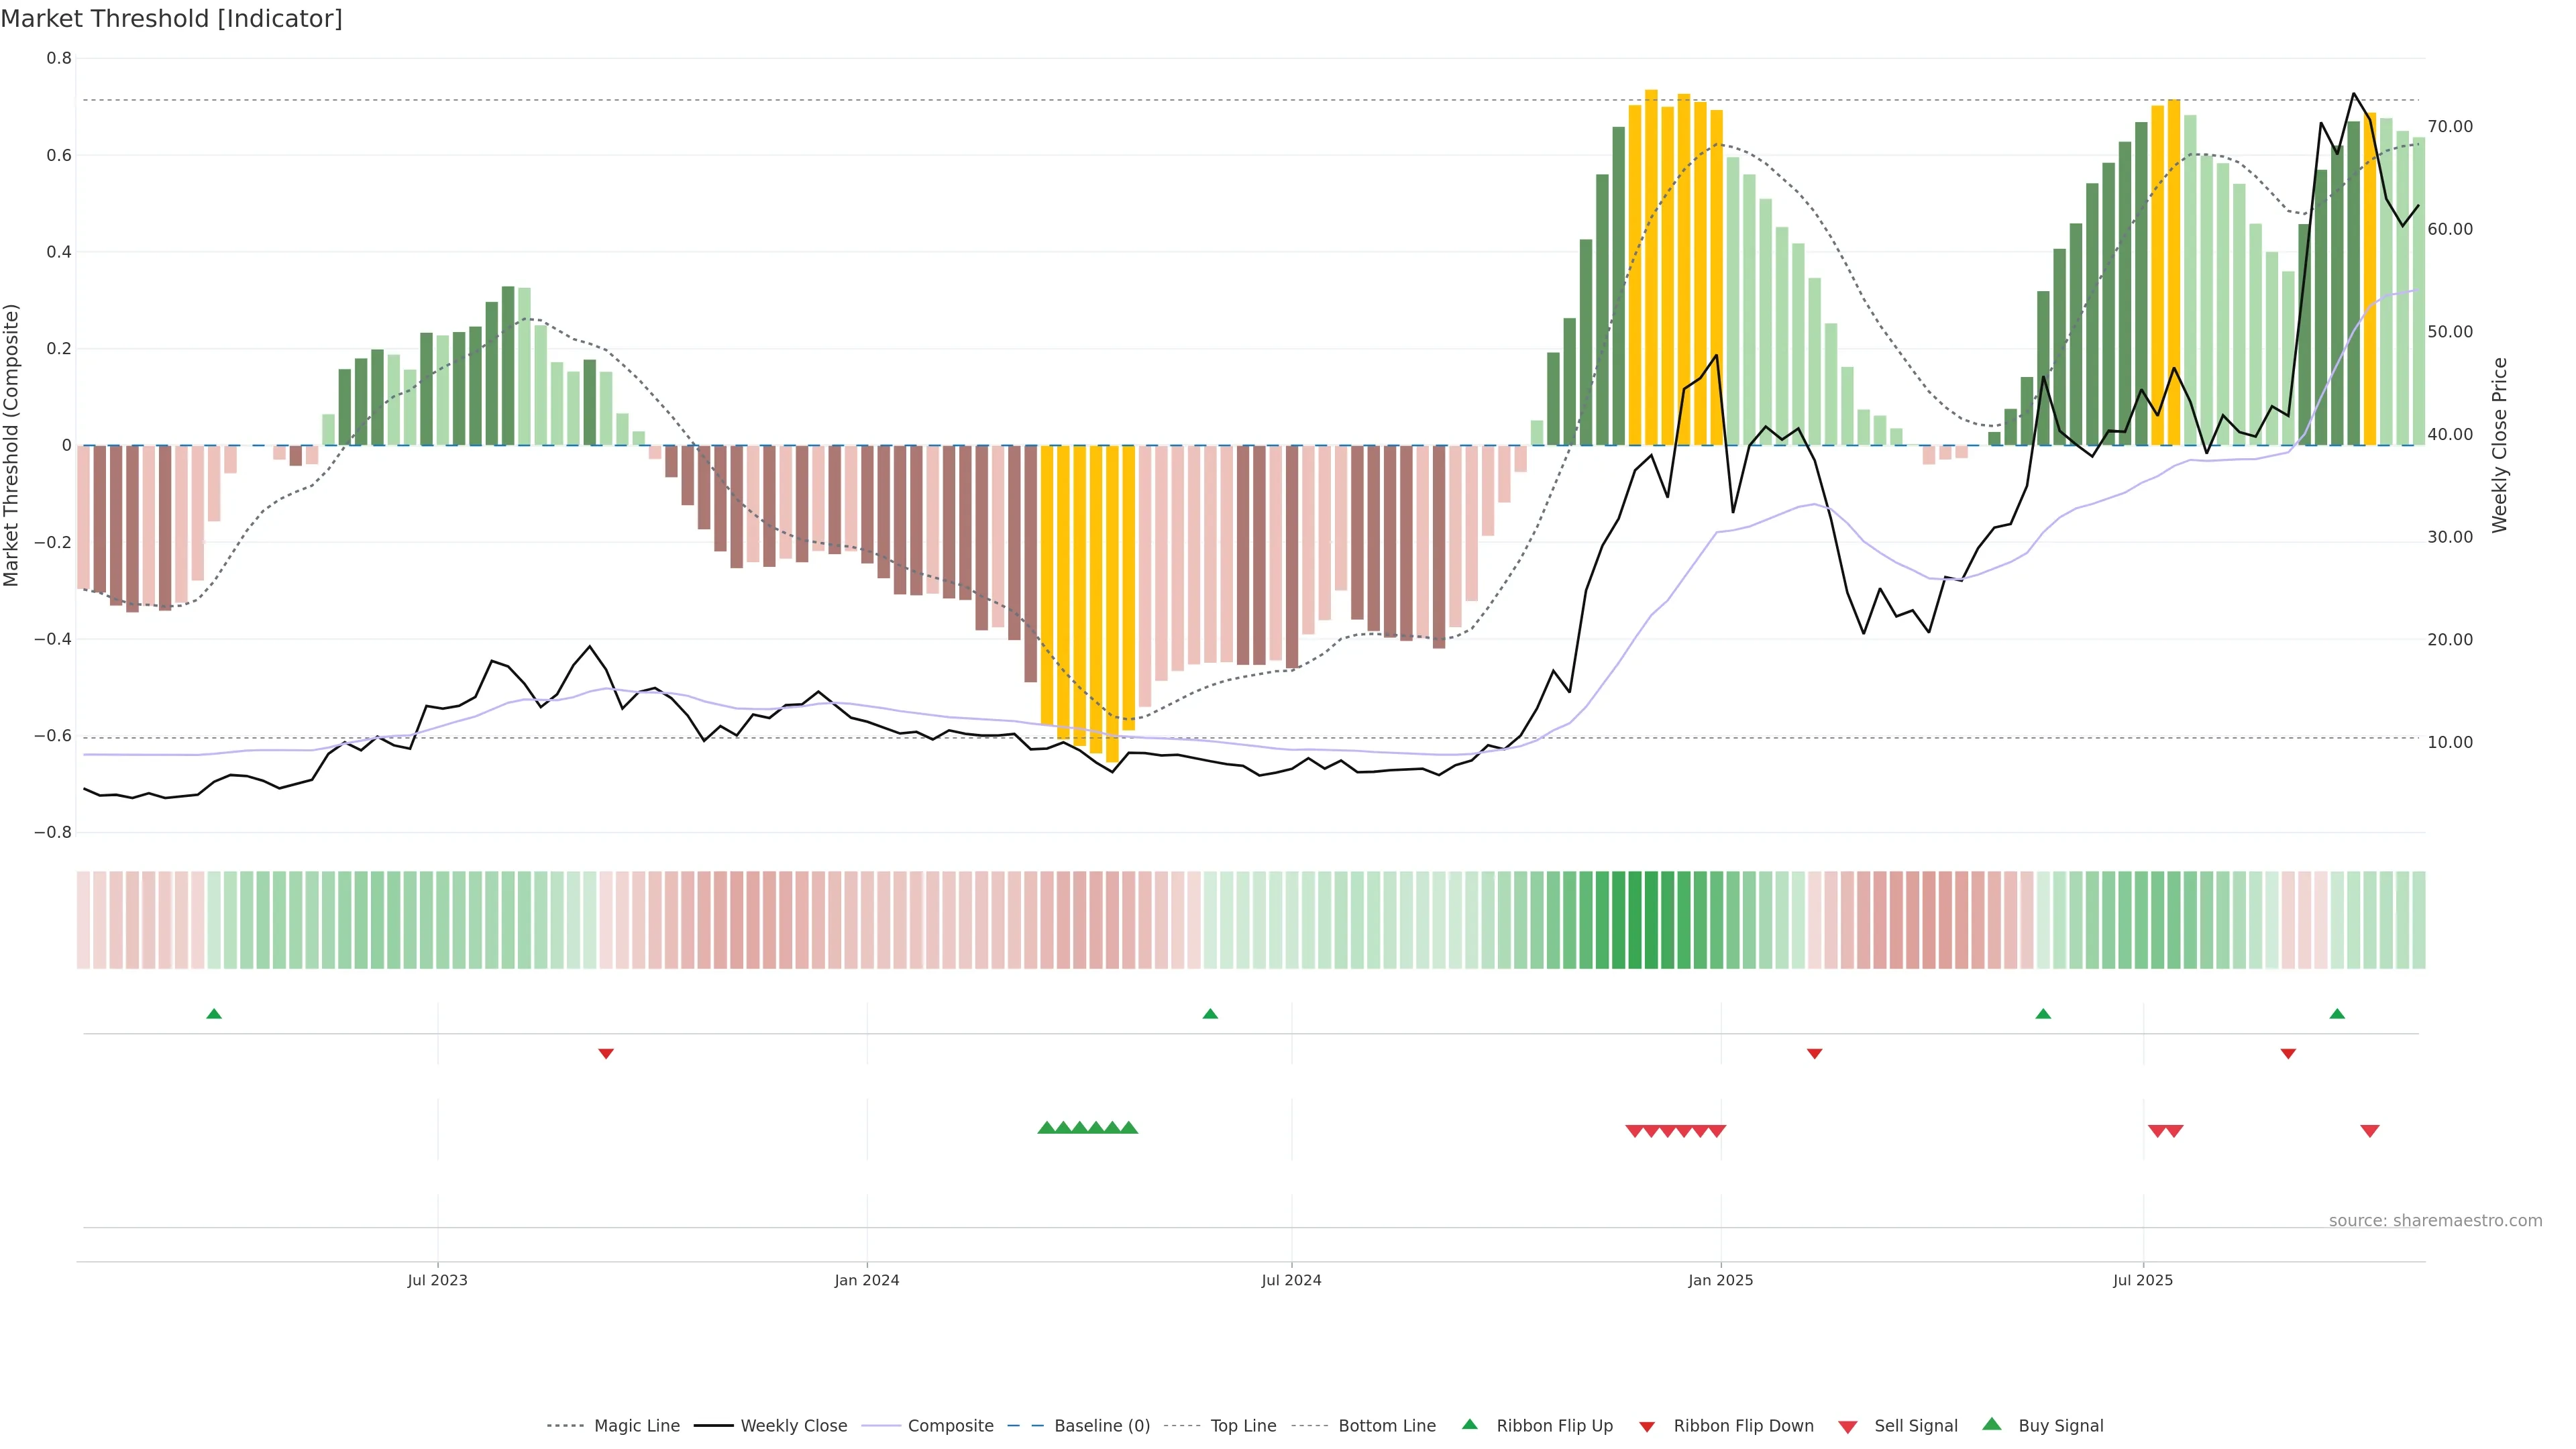This screenshot has height=1449, width=2576.
Task: Click the leftmost Ribbon Flip Up triangle marker
Action: 213,1014
